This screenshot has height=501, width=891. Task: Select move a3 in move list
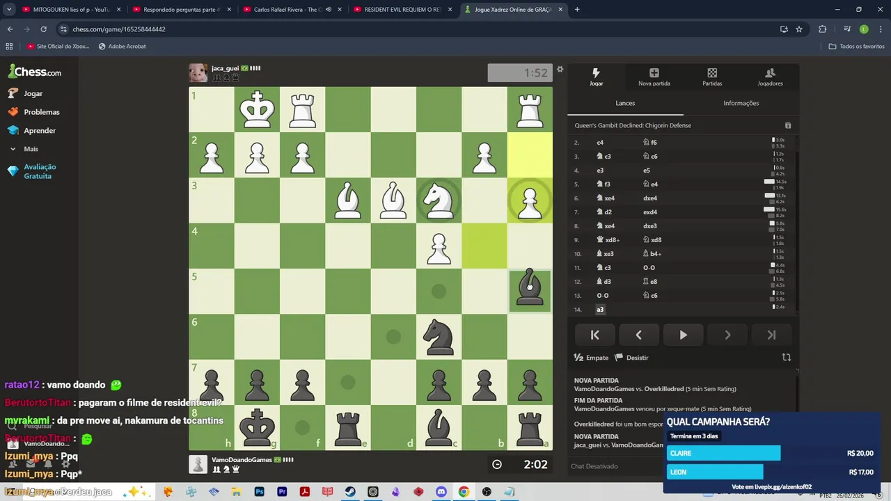[x=600, y=309]
